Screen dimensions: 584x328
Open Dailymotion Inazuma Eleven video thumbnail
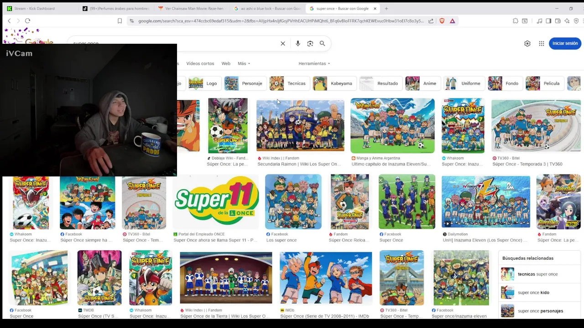click(486, 202)
